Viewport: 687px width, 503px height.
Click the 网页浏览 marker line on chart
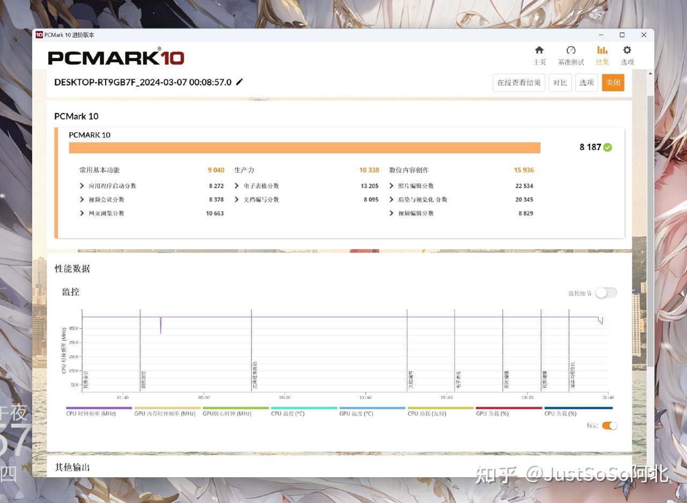(140, 351)
